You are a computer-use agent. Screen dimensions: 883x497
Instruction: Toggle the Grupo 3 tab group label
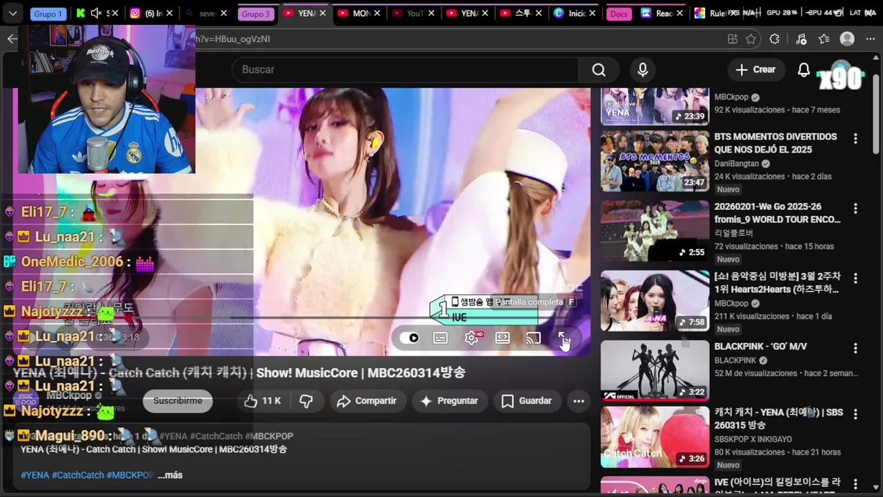click(x=256, y=14)
